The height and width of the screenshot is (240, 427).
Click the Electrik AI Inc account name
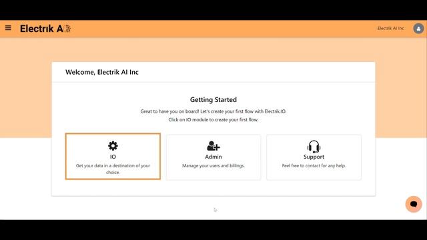pyautogui.click(x=390, y=28)
